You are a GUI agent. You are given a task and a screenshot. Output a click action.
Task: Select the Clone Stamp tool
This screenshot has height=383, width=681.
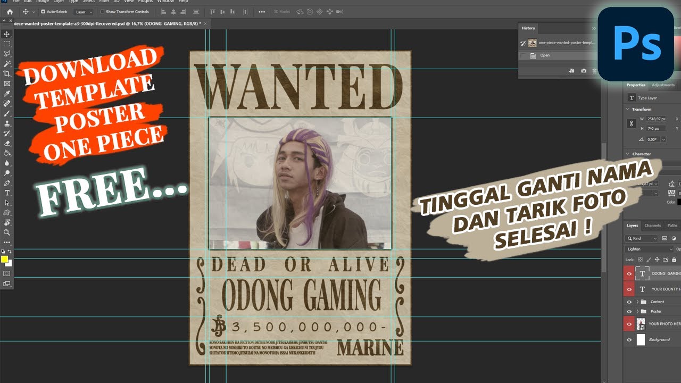pos(7,123)
